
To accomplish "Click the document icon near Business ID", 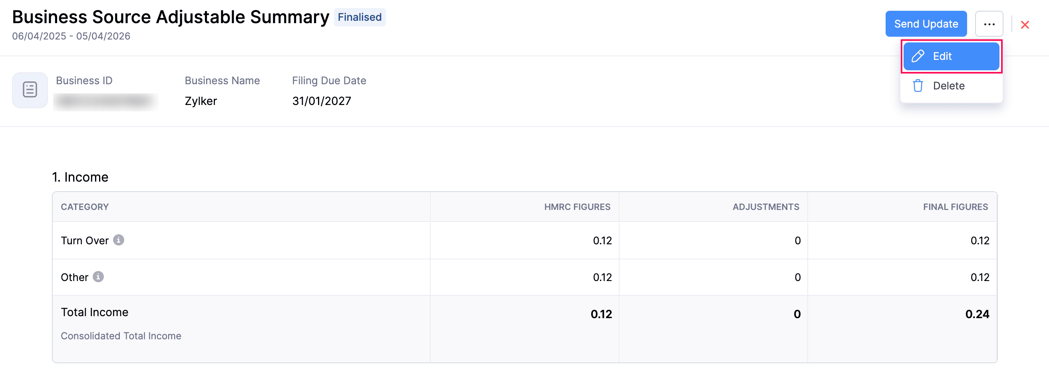I will (30, 90).
